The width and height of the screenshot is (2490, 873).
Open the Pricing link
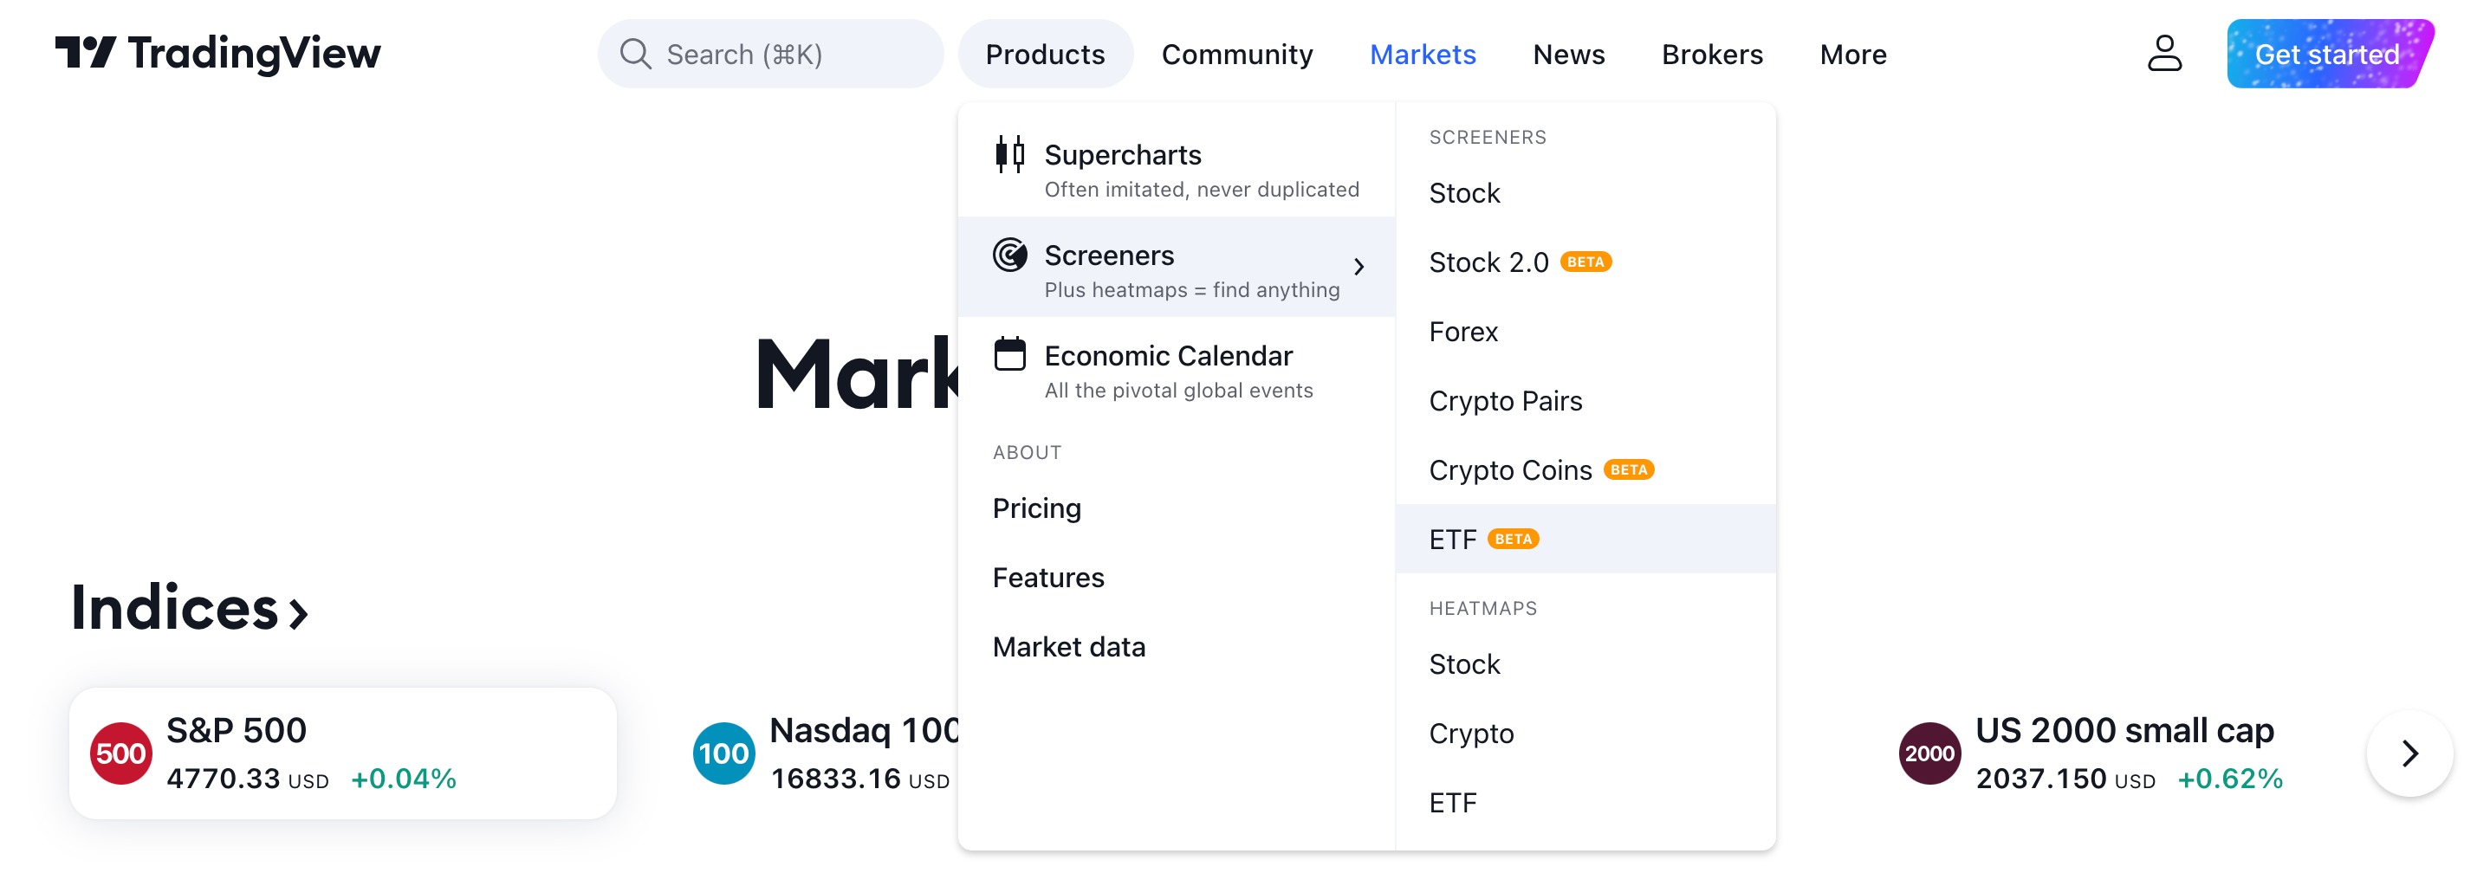pos(1036,508)
